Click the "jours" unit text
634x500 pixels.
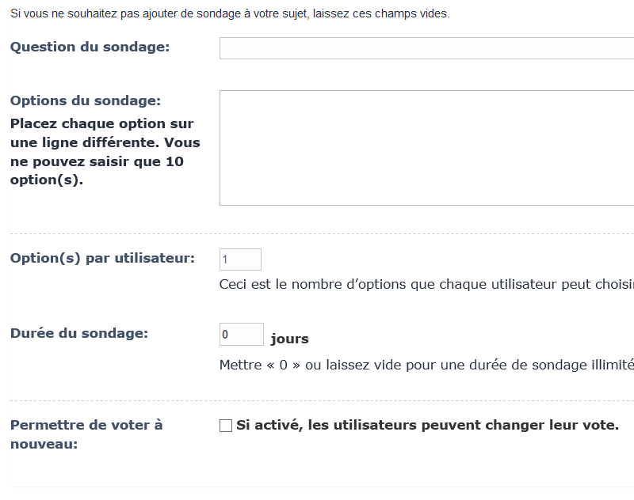point(289,339)
